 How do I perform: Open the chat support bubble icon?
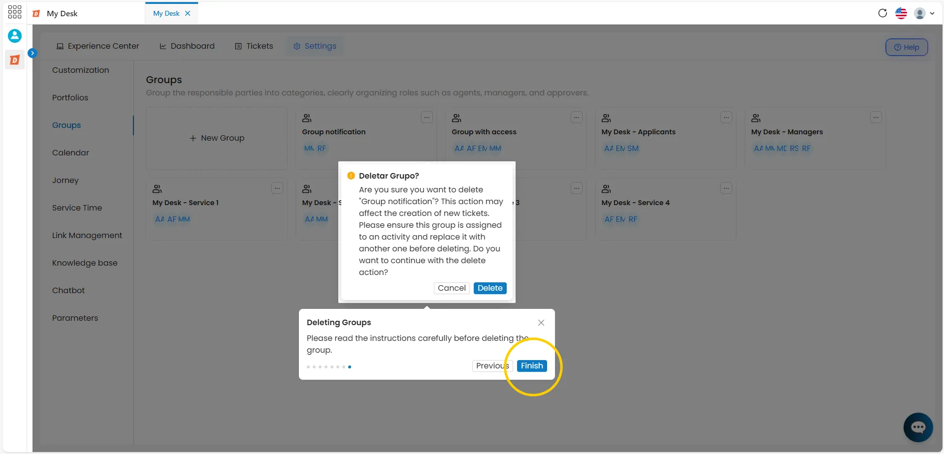[918, 427]
